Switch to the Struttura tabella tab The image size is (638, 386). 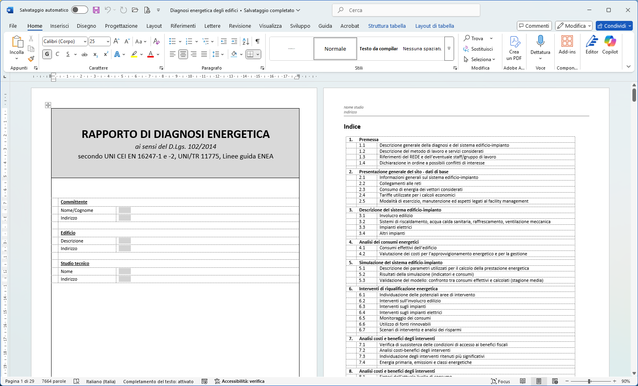tap(387, 26)
